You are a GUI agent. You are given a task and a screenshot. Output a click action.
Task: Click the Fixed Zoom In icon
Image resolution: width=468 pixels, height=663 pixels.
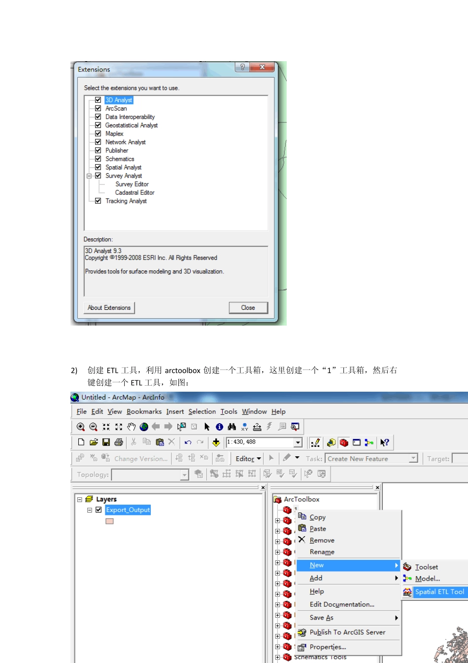[106, 427]
